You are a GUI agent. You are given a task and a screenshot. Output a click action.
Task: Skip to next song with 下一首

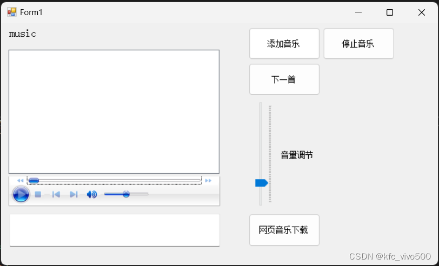(284, 79)
